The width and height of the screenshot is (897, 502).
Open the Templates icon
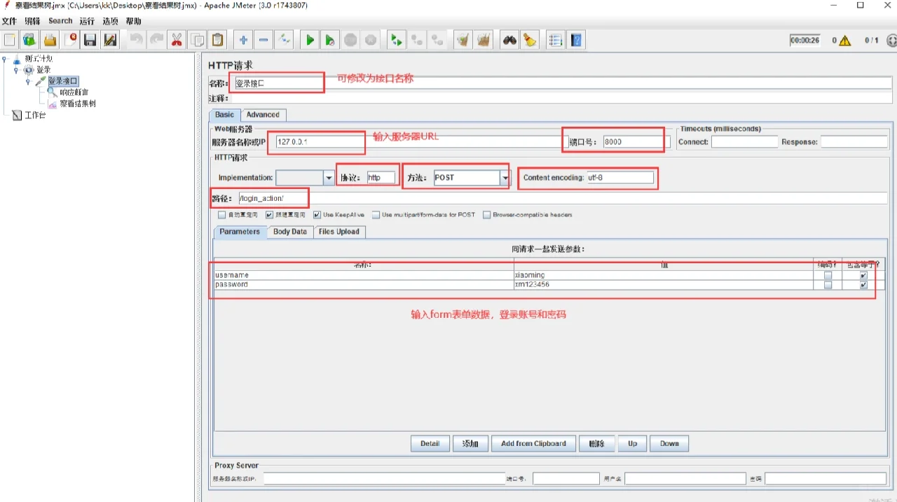point(30,40)
